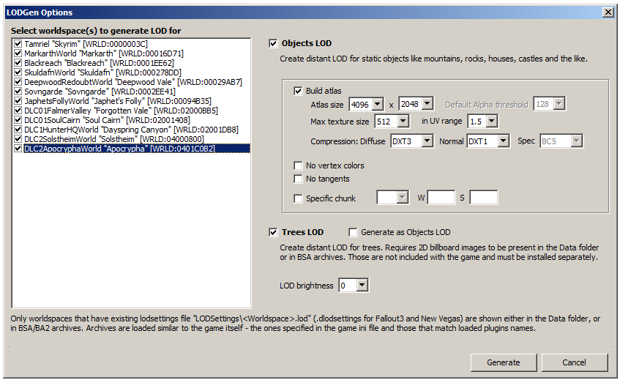620x380 pixels.
Task: Select the Blackreach worldspace entry
Action: (99, 63)
